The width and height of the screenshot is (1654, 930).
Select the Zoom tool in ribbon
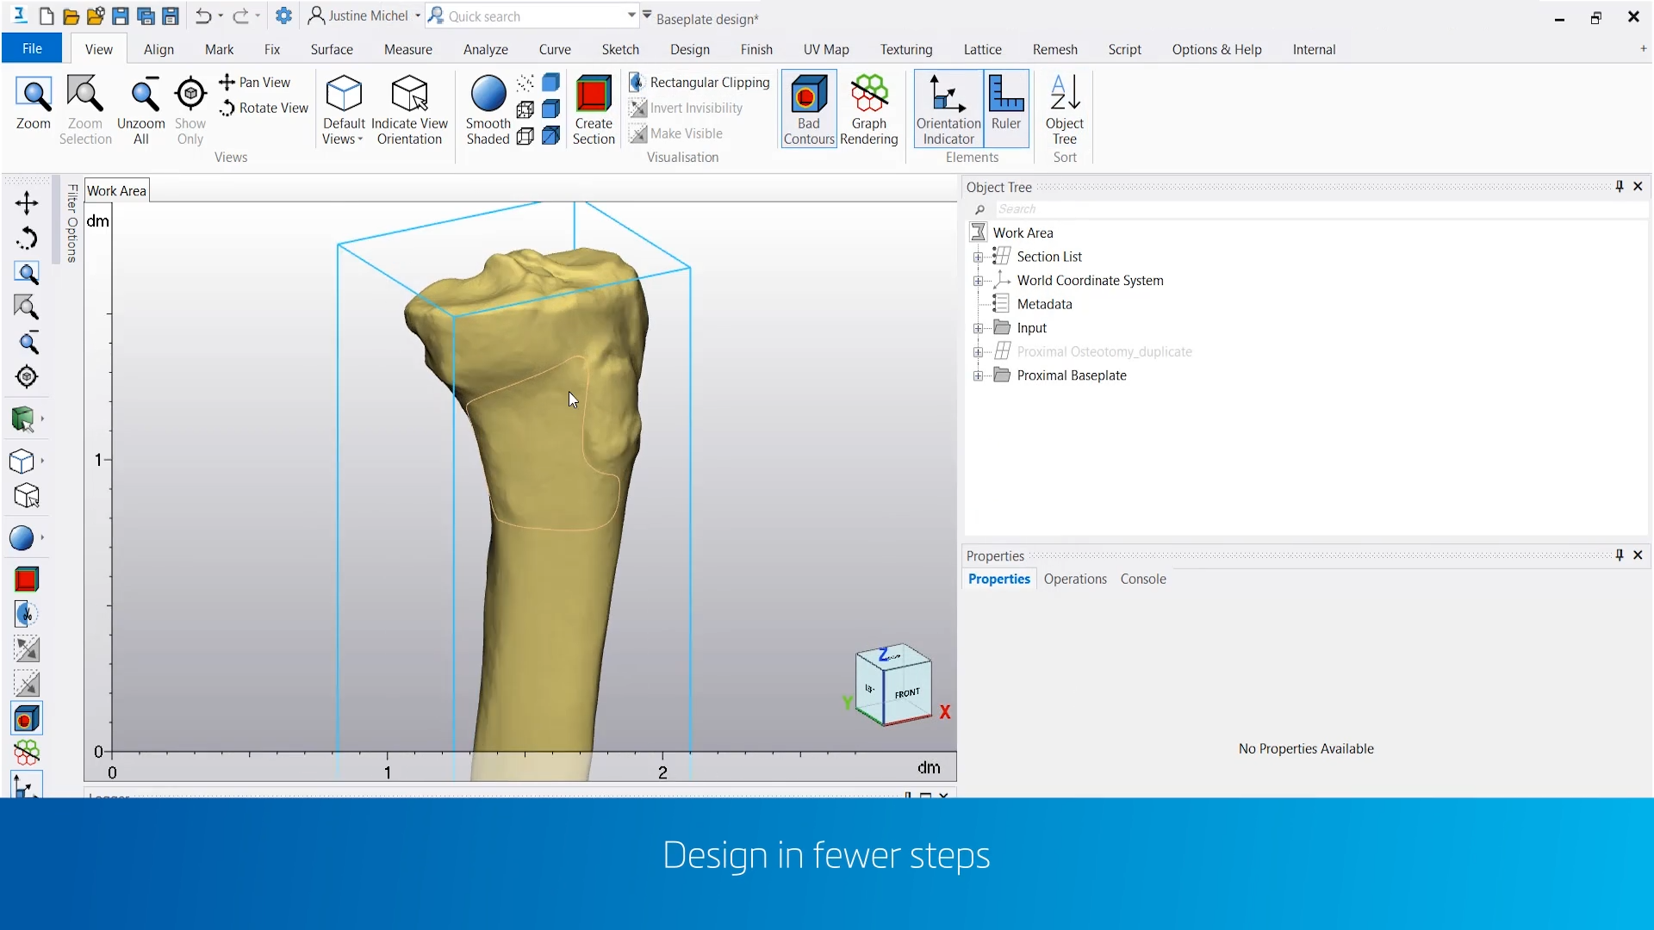click(x=34, y=103)
